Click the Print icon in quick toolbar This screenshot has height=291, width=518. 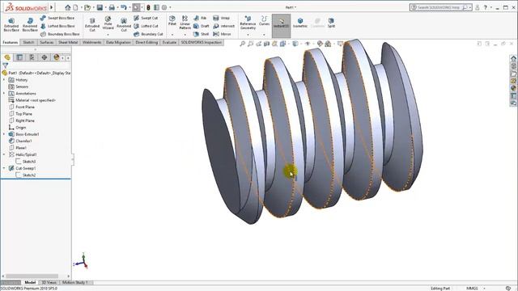pyautogui.click(x=112, y=7)
